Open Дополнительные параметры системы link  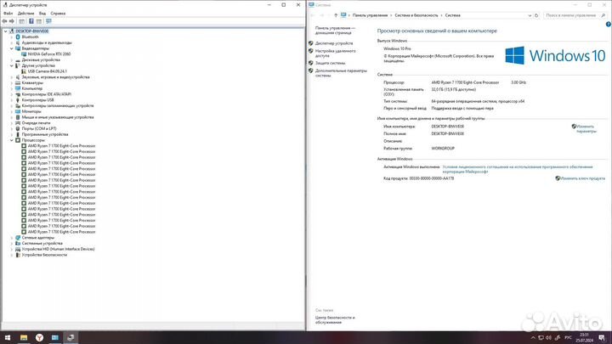341,73
